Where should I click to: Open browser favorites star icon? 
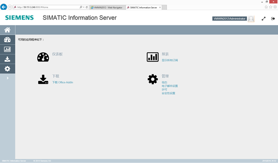[x=270, y=7]
